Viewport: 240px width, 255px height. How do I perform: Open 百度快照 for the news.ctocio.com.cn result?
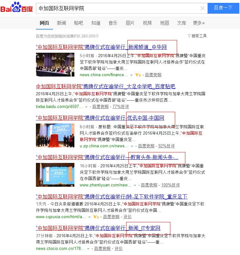click(x=102, y=249)
